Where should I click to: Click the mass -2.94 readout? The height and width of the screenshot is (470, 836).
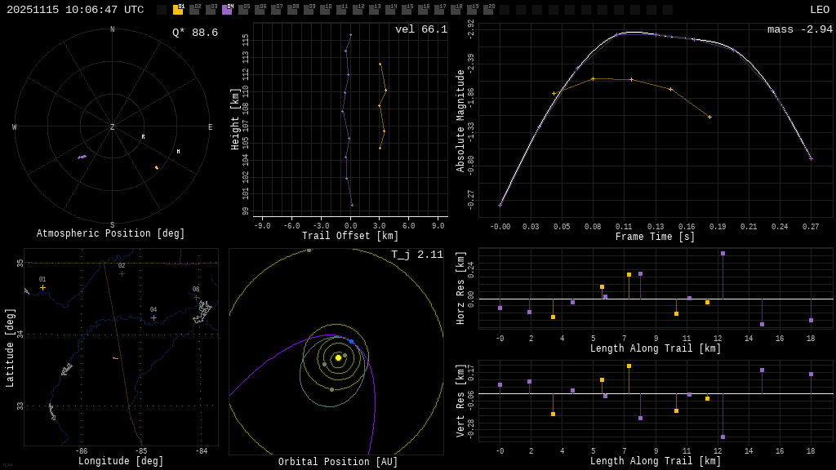pos(799,29)
